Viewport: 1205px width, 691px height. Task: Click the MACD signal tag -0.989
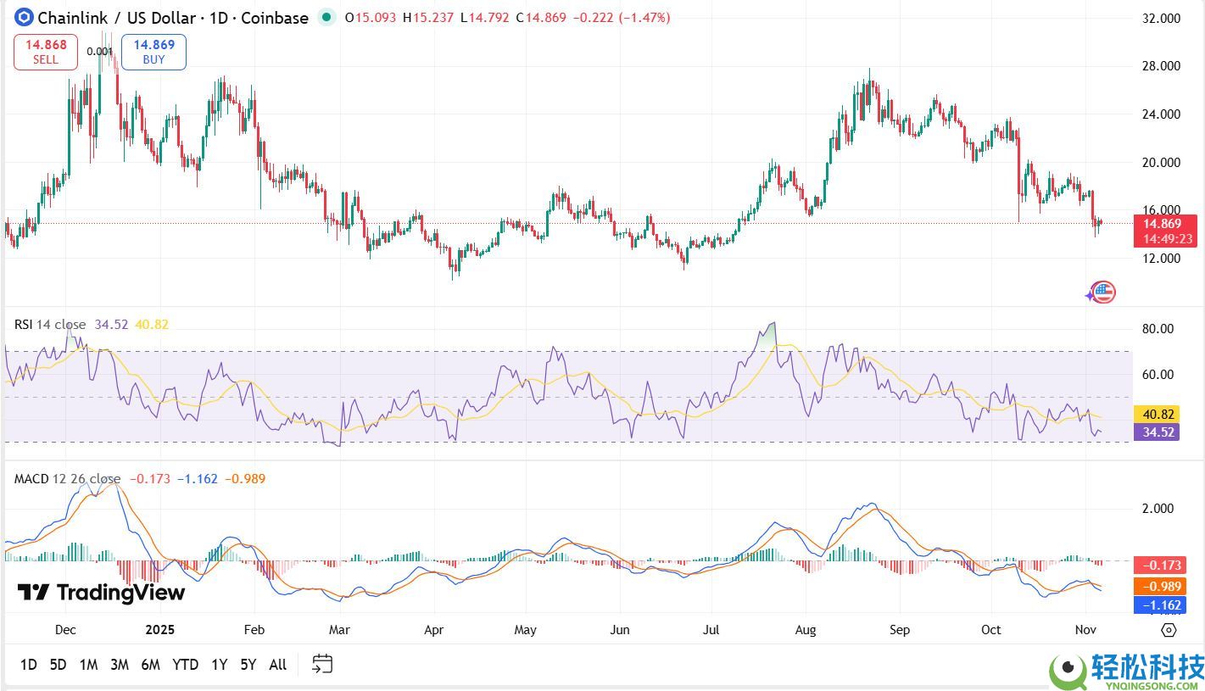(1158, 586)
